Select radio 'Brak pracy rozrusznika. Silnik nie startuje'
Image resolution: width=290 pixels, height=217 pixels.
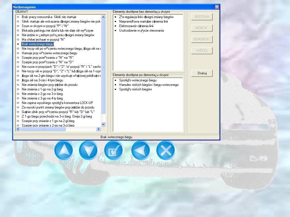tap(18, 17)
